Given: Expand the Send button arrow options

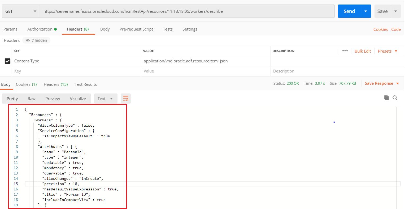Looking at the screenshot, I should (x=366, y=11).
